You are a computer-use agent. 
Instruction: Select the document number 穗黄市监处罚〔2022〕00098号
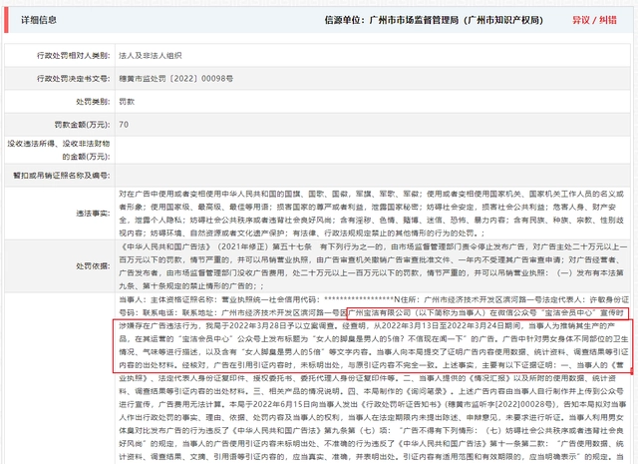pyautogui.click(x=175, y=79)
